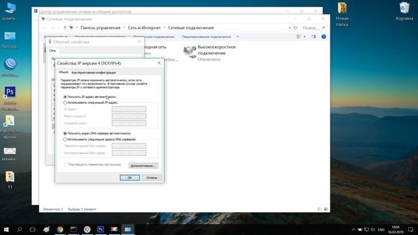The image size is (418, 235).
Task: Click the search magnifier icon in Network Connections
Action: point(323,27)
